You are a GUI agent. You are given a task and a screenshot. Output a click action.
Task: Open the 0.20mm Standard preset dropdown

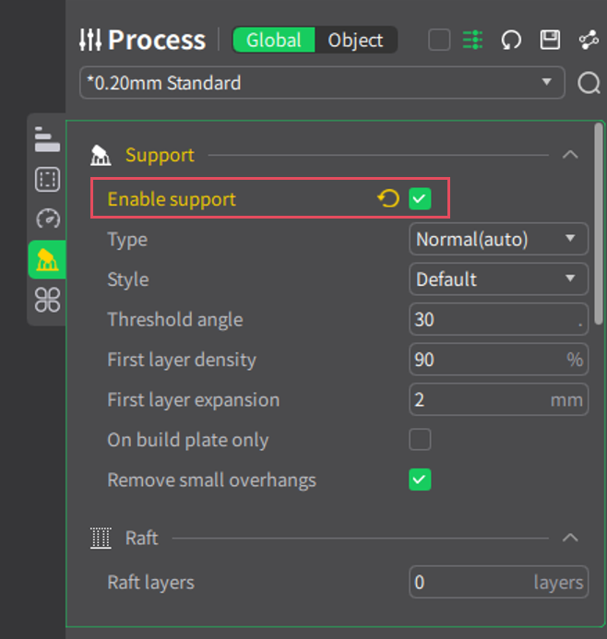click(x=321, y=83)
